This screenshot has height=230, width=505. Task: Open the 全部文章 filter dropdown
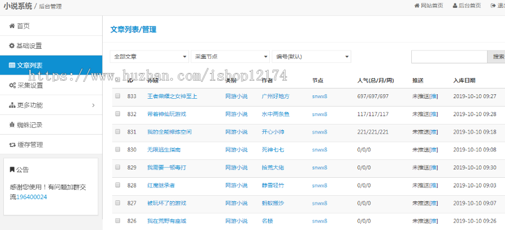pyautogui.click(x=149, y=56)
